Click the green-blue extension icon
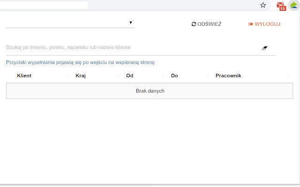Image resolution: width=300 pixels, height=187 pixels. [294, 5]
